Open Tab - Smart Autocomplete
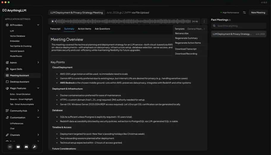The image size is (271, 155). (x=22, y=104)
